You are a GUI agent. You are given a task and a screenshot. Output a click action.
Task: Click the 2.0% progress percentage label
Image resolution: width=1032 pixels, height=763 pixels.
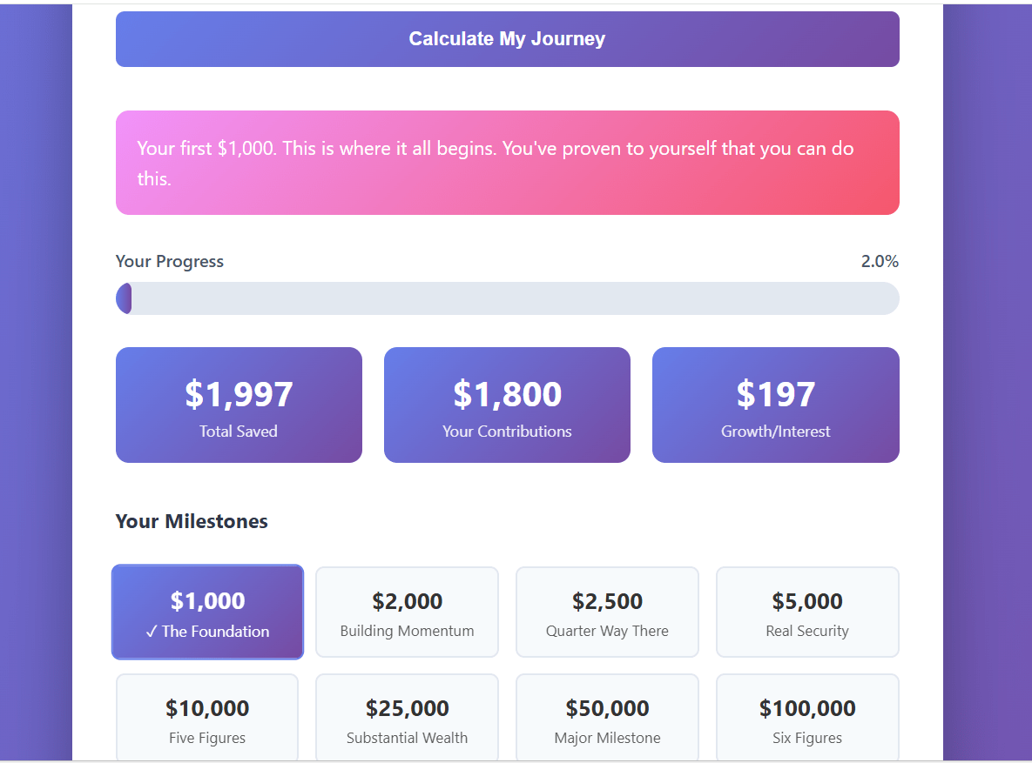[x=880, y=262]
